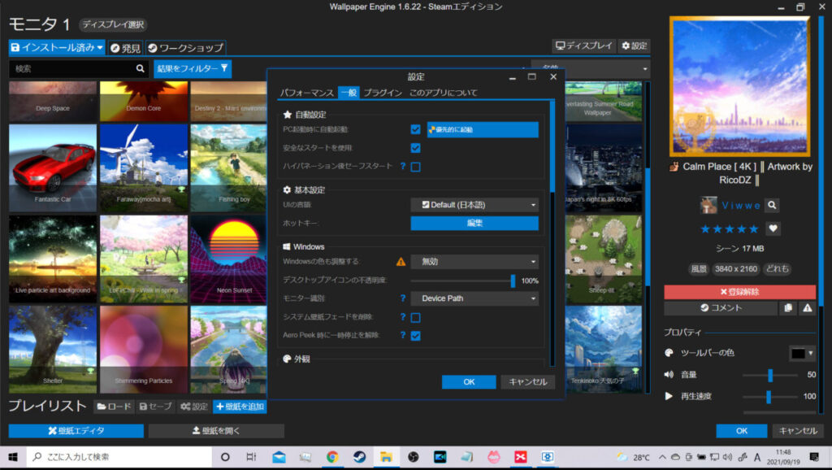Open the モニター識別 Device Path dropdown
This screenshot has height=470, width=832.
(474, 298)
